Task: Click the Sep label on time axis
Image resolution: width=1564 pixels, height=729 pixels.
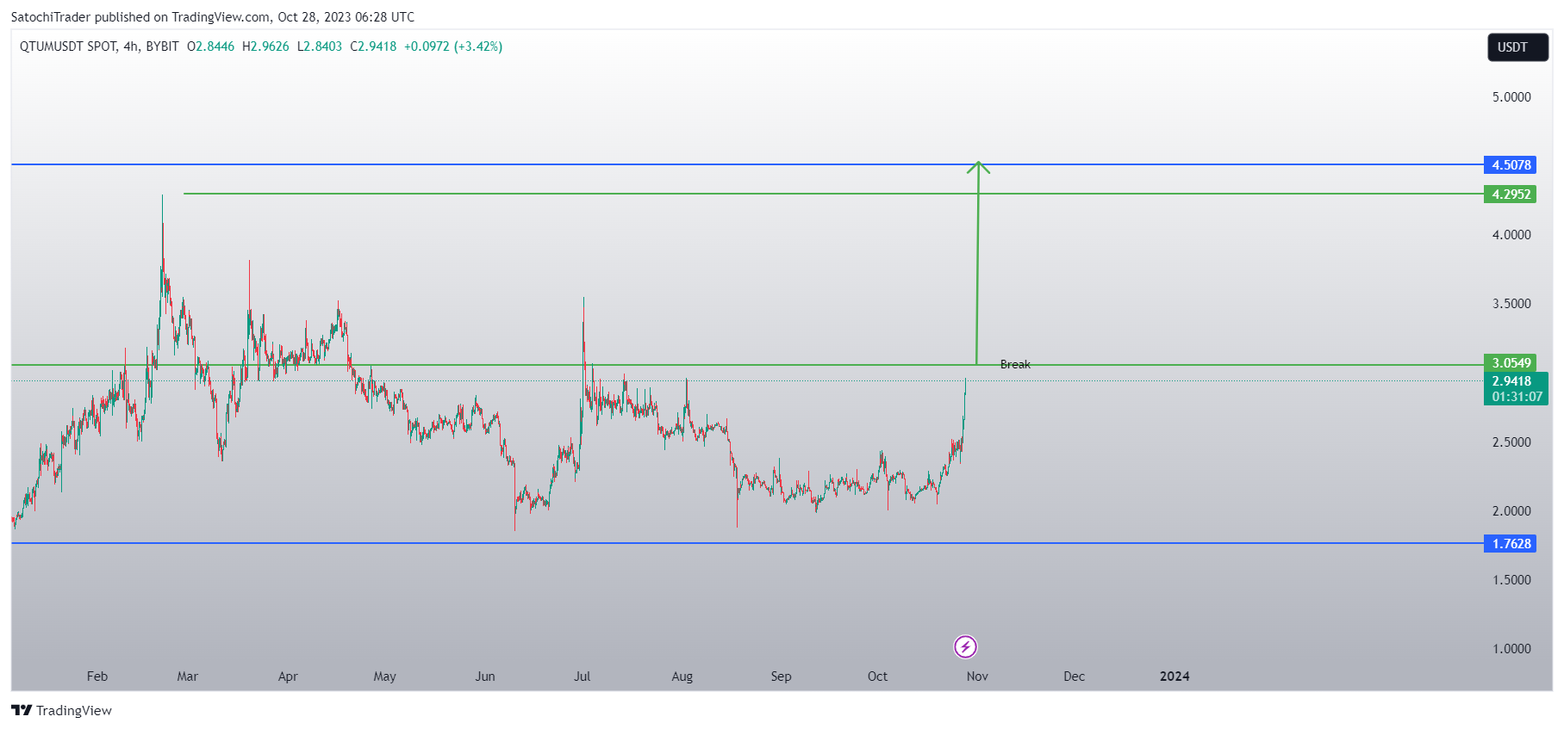Action: (781, 676)
